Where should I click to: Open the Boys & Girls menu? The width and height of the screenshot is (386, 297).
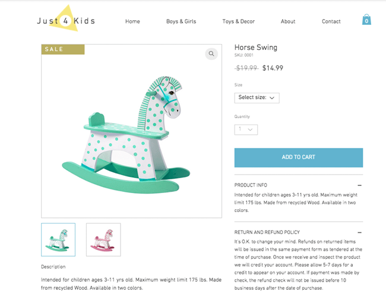[181, 21]
